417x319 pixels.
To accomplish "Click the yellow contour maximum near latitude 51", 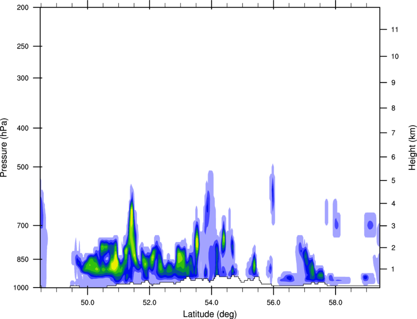I will point(115,264).
